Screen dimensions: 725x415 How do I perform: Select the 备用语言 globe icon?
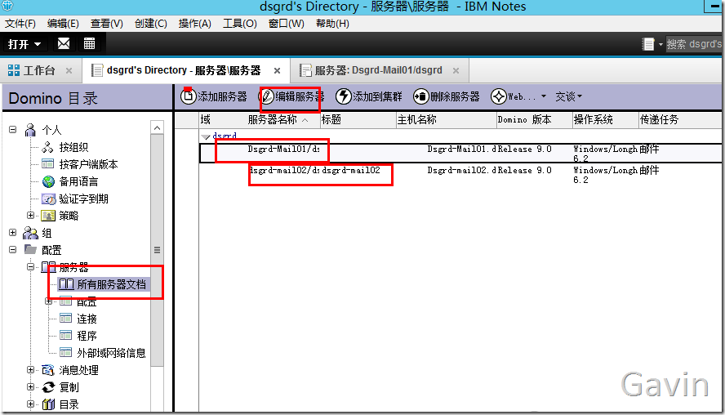(48, 181)
